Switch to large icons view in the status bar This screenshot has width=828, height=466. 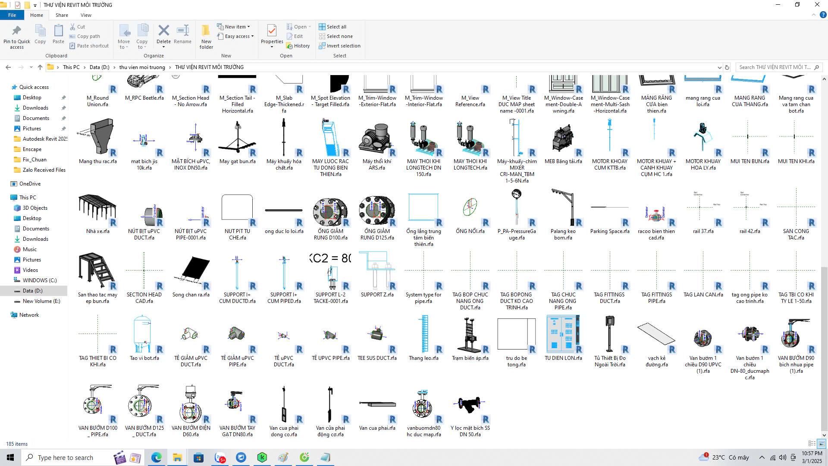point(822,444)
